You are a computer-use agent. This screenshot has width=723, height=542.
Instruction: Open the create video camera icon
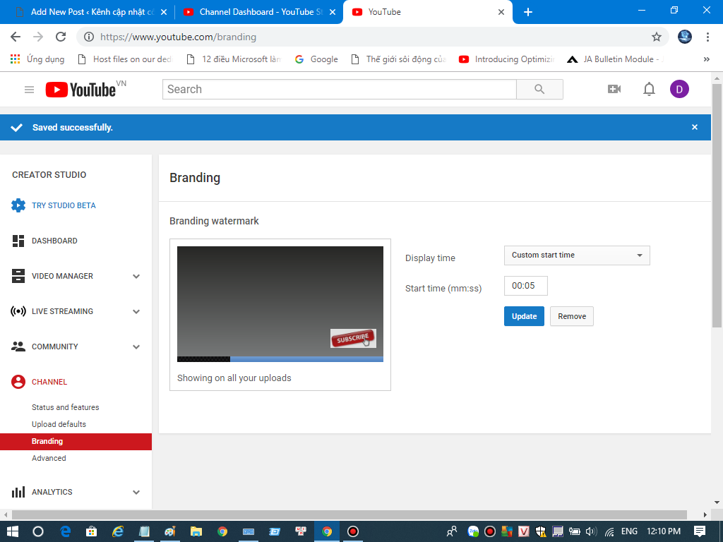coord(614,89)
